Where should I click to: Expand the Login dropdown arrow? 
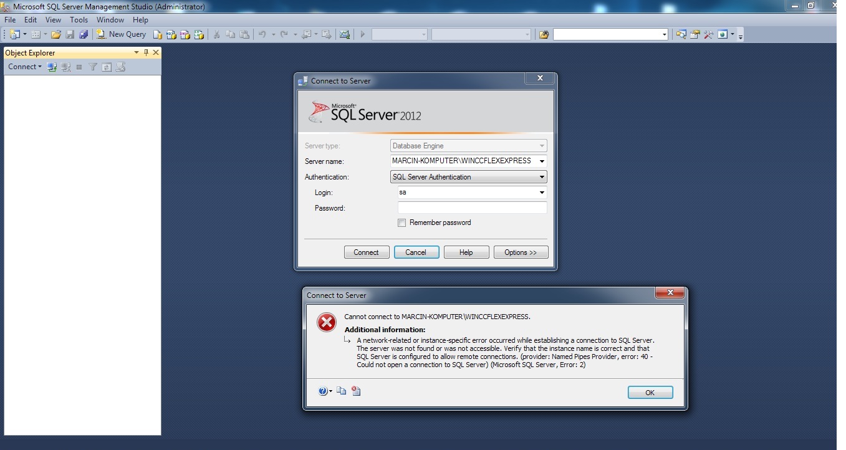coord(542,193)
